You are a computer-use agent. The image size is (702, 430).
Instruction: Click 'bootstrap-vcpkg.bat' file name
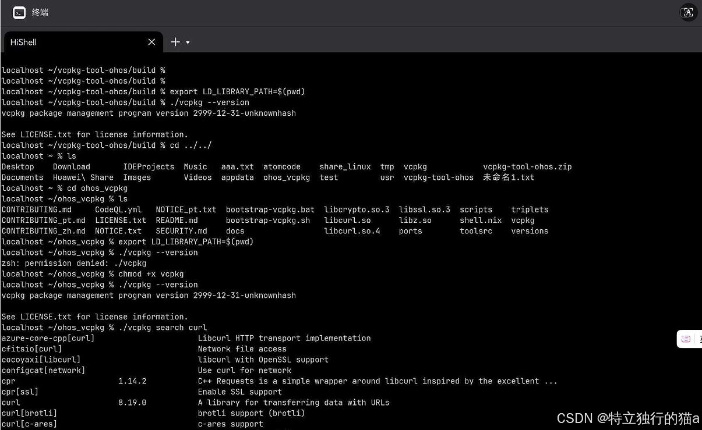(x=270, y=209)
